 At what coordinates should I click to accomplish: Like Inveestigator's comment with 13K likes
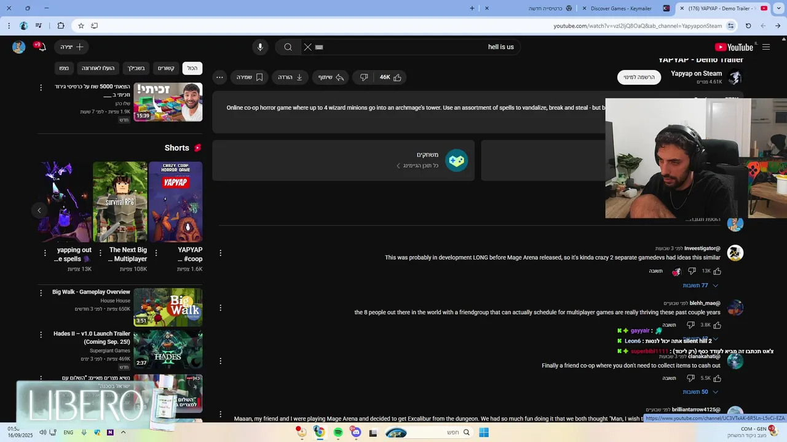(718, 271)
